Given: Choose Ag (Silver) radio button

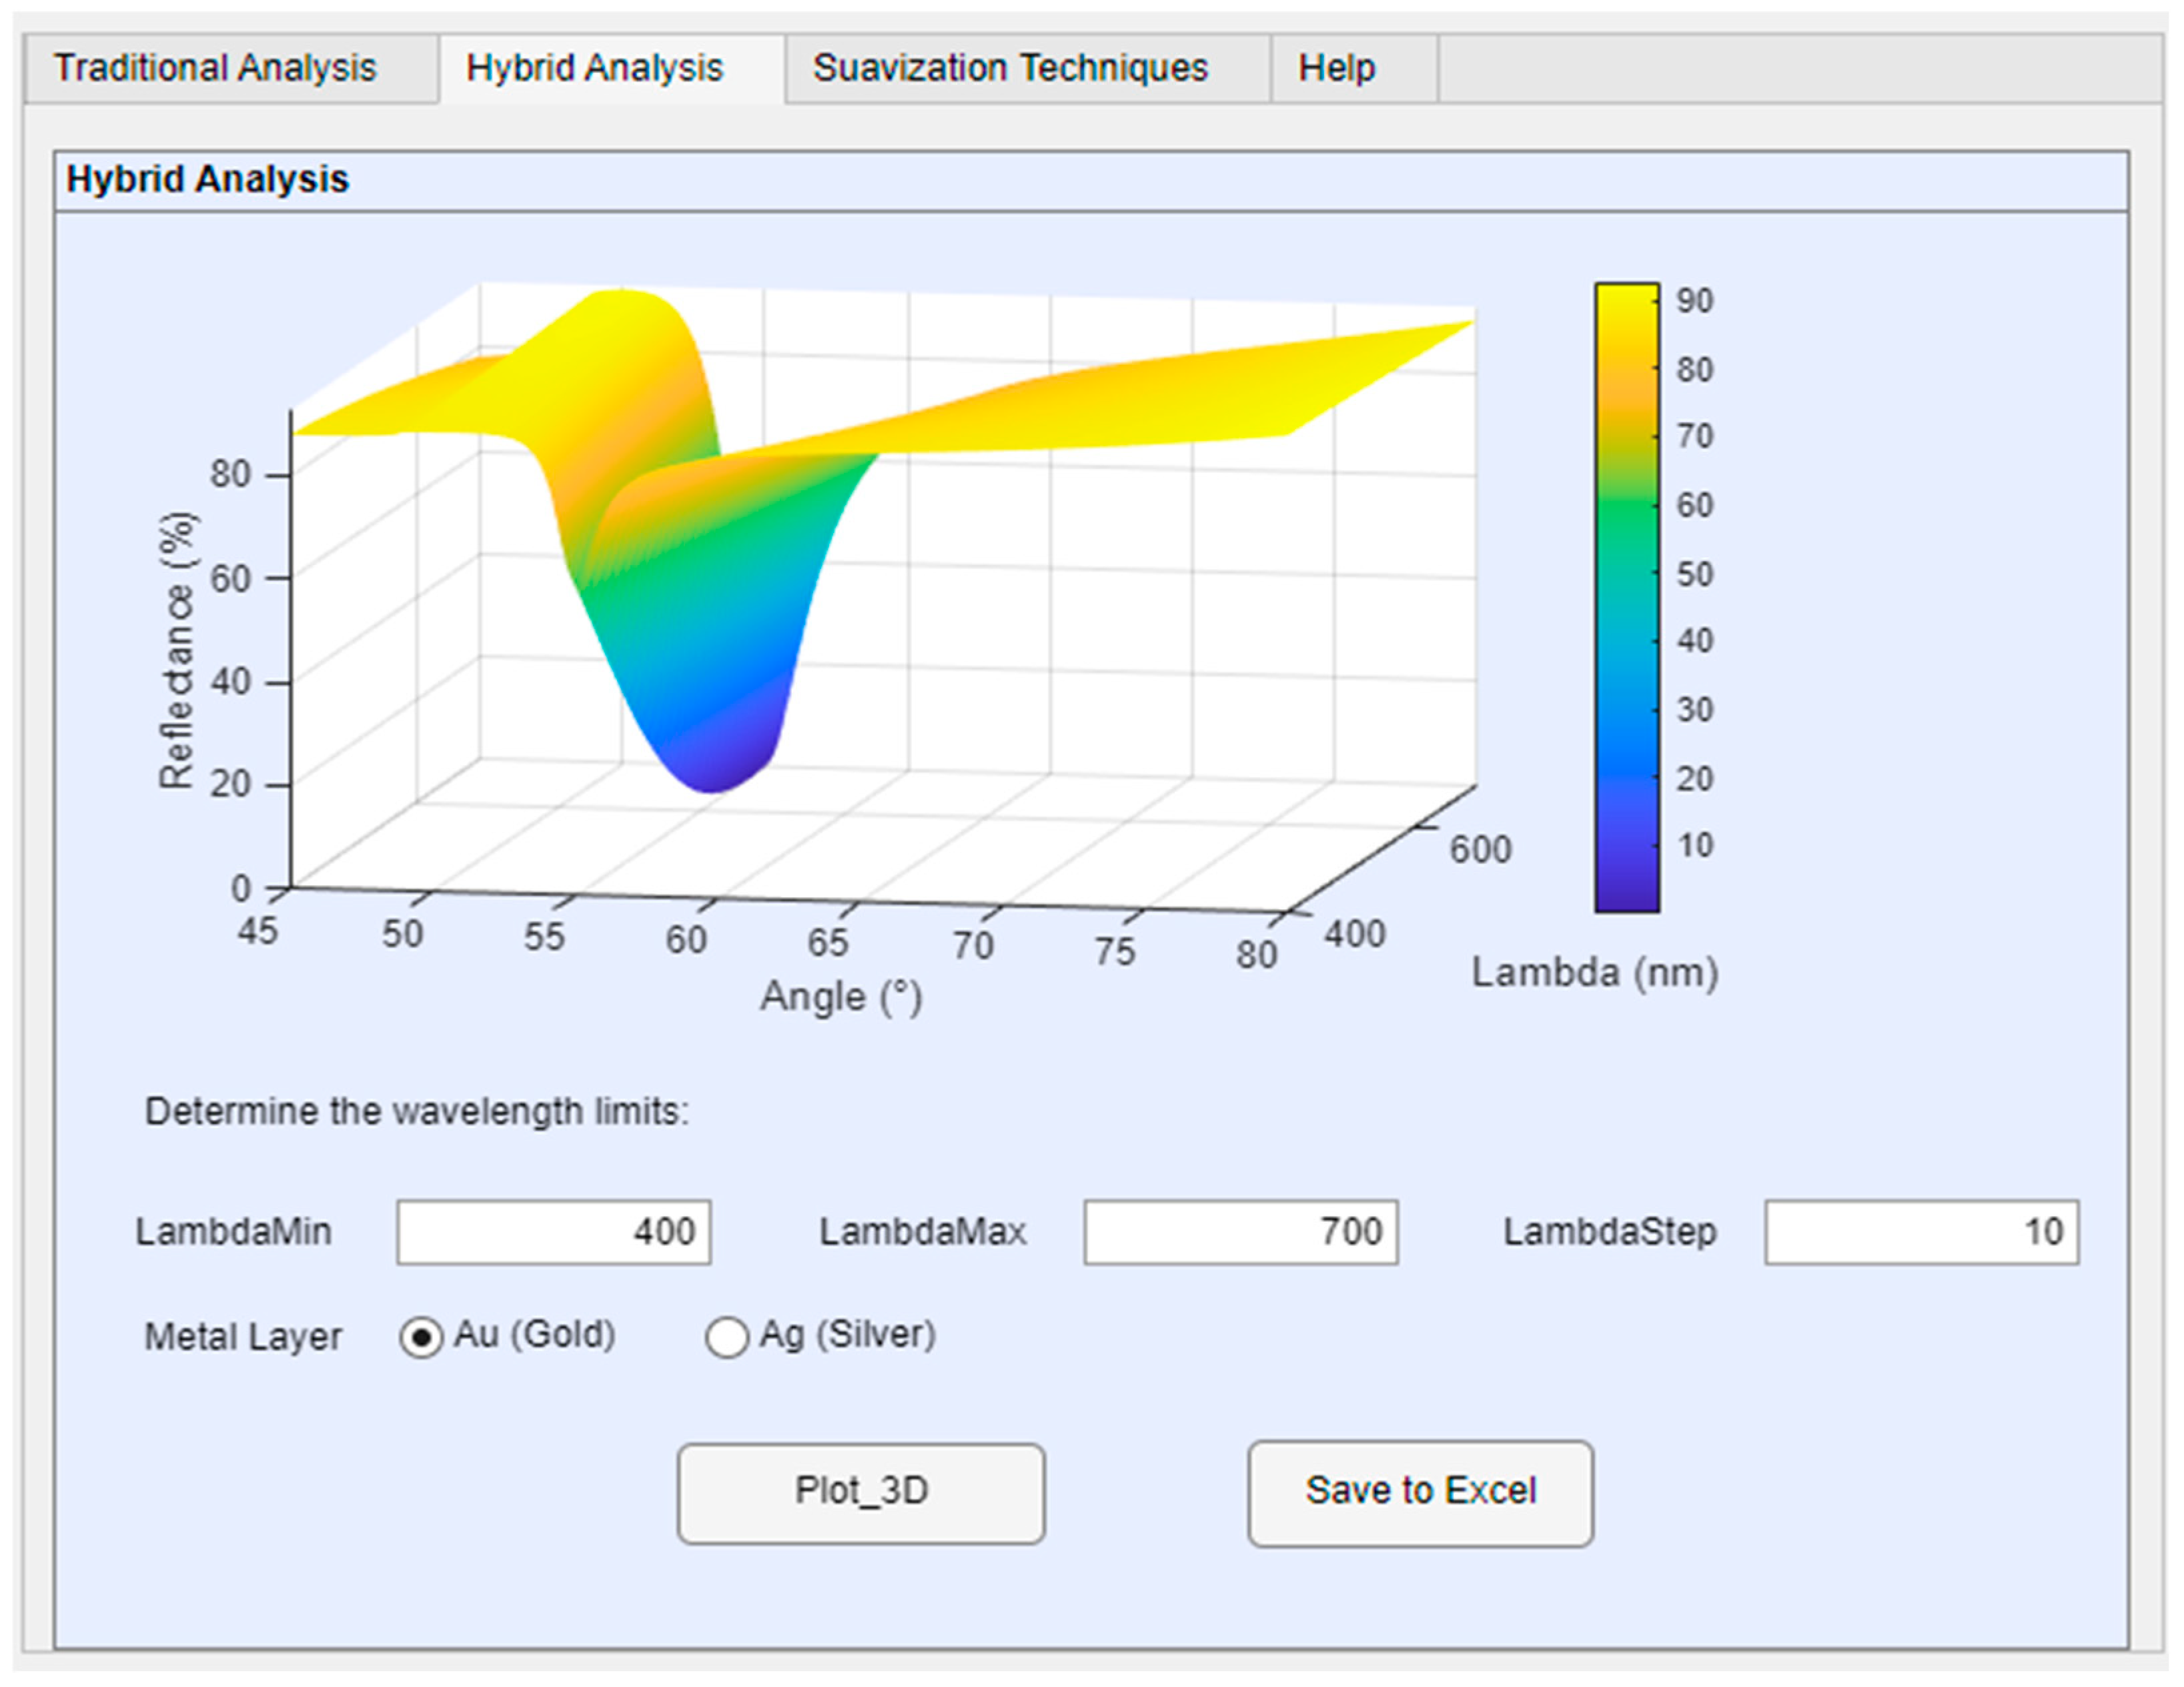Looking at the screenshot, I should pos(727,1337).
